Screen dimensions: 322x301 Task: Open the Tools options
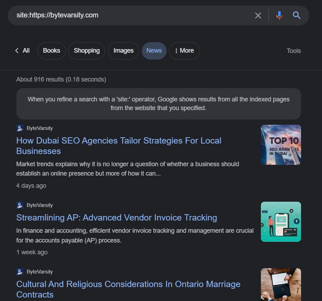tap(294, 51)
